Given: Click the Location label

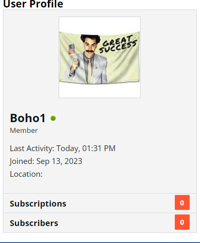Looking at the screenshot, I should click(26, 174).
